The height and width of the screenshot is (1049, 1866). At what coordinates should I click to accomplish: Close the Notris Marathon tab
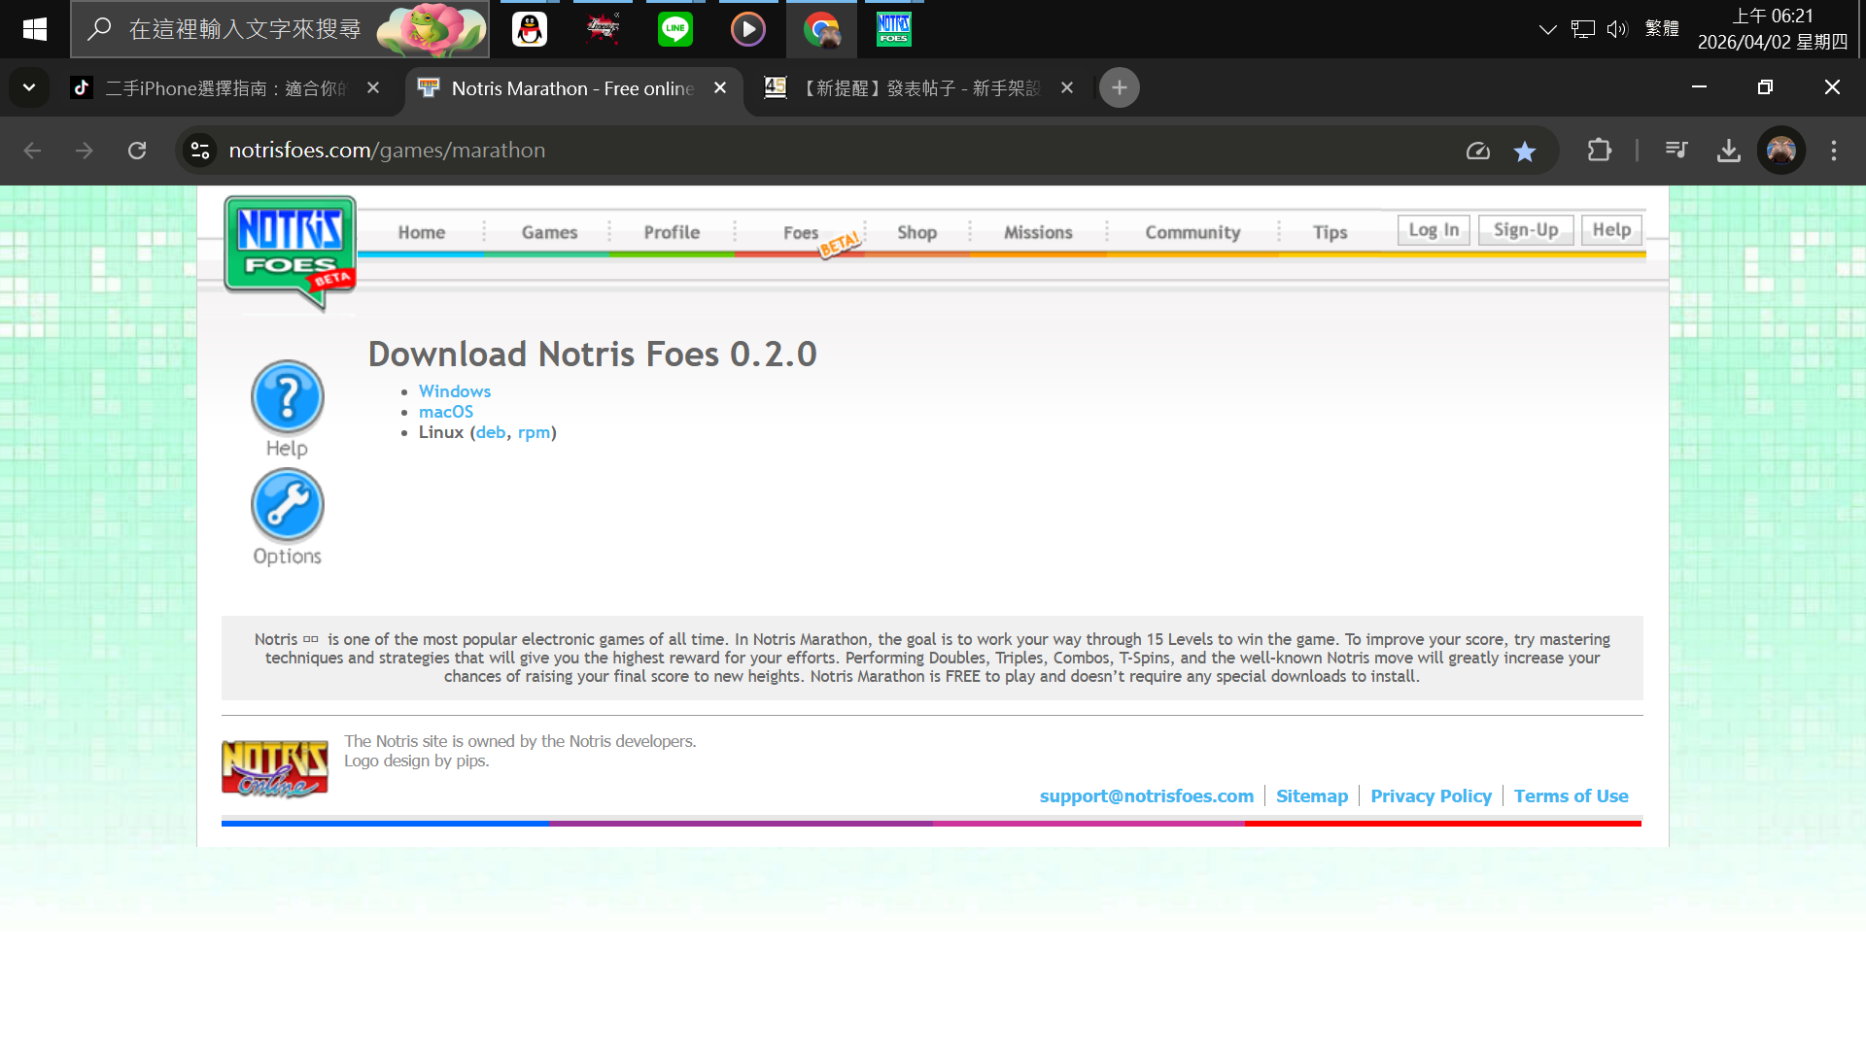click(720, 87)
